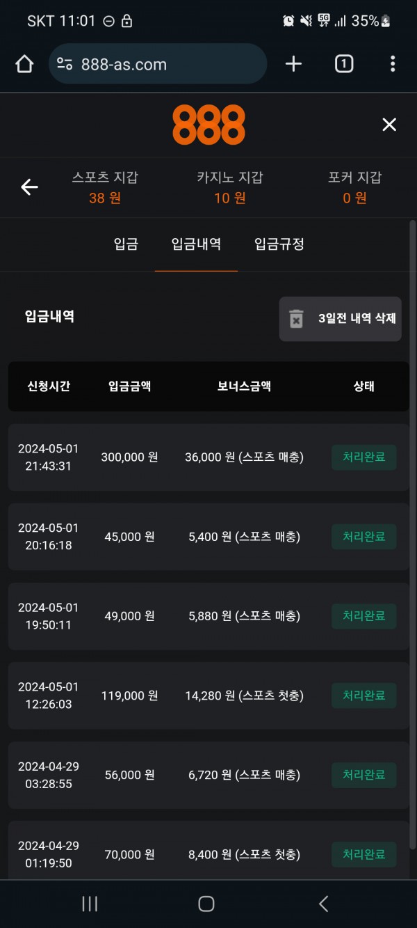Tap the Android recent apps button
The width and height of the screenshot is (417, 928).
(90, 904)
